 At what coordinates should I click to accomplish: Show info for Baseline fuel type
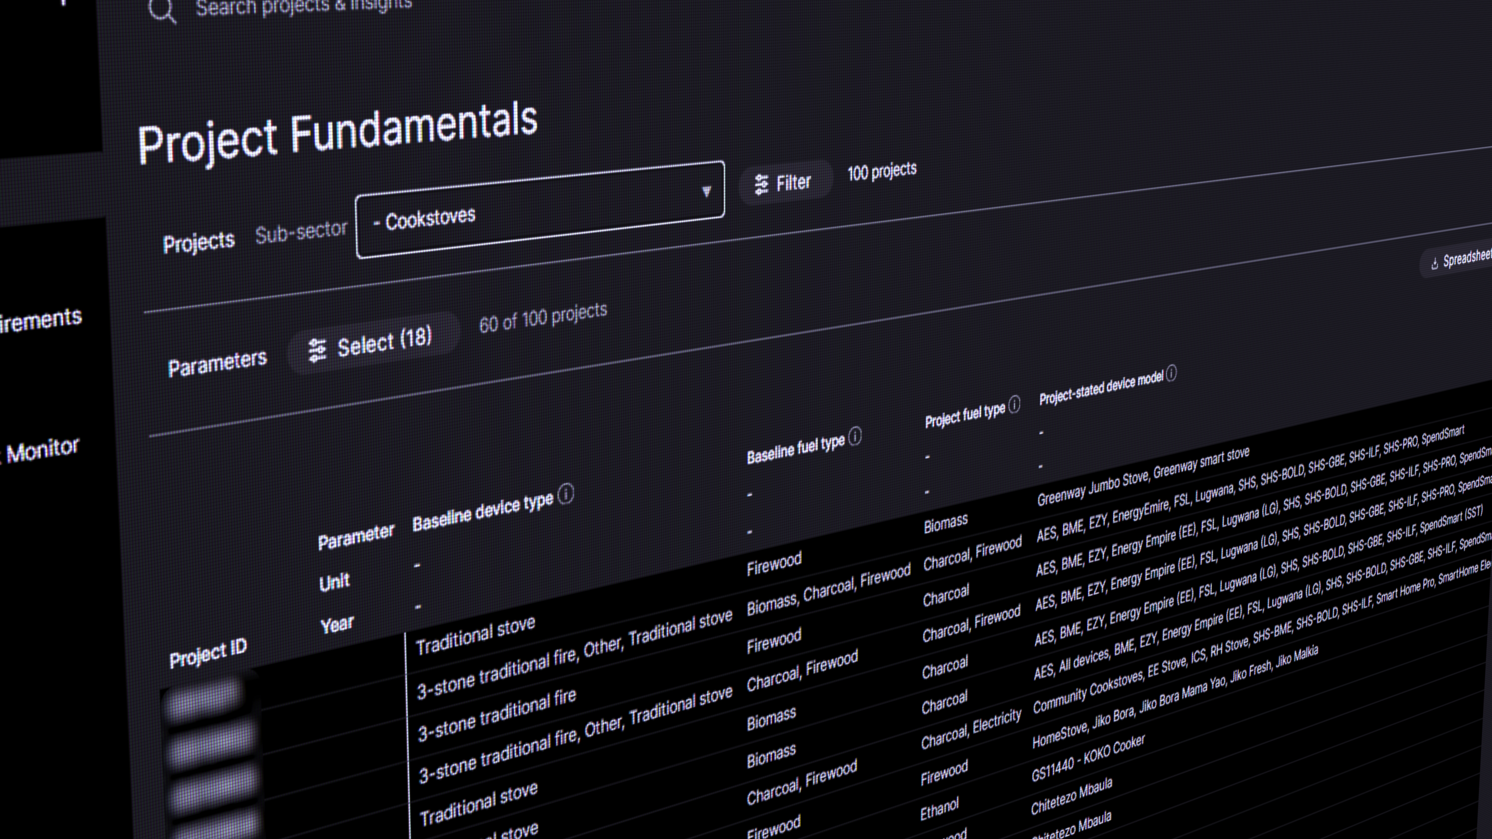click(x=855, y=436)
